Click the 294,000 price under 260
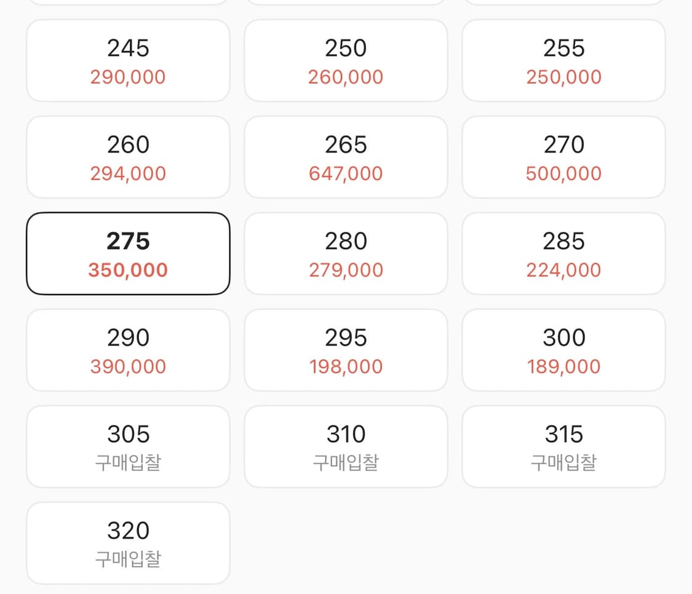The image size is (692, 594). pyautogui.click(x=128, y=174)
